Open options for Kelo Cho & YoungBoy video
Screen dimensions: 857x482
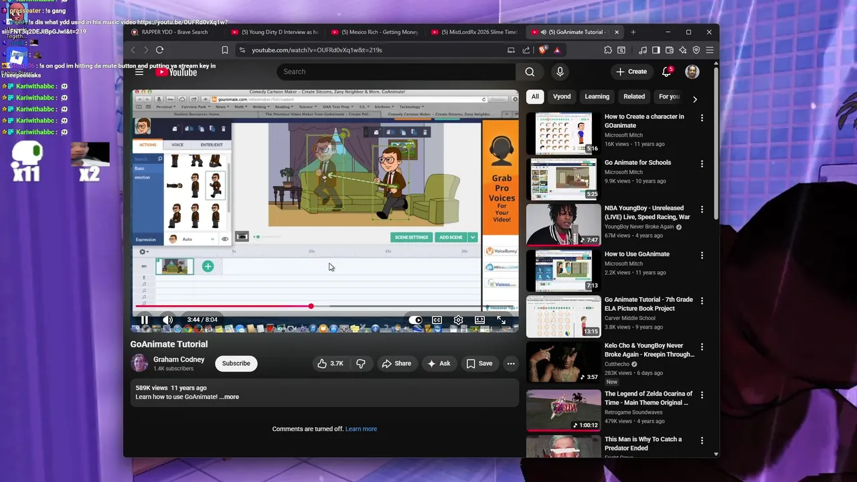click(702, 347)
